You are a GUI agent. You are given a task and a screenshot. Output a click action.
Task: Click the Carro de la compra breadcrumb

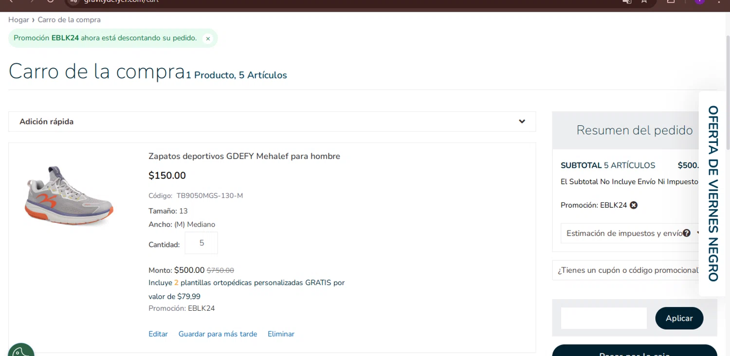(x=69, y=20)
